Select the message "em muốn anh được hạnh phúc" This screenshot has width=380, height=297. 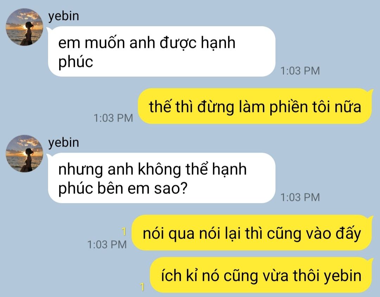coord(161,51)
